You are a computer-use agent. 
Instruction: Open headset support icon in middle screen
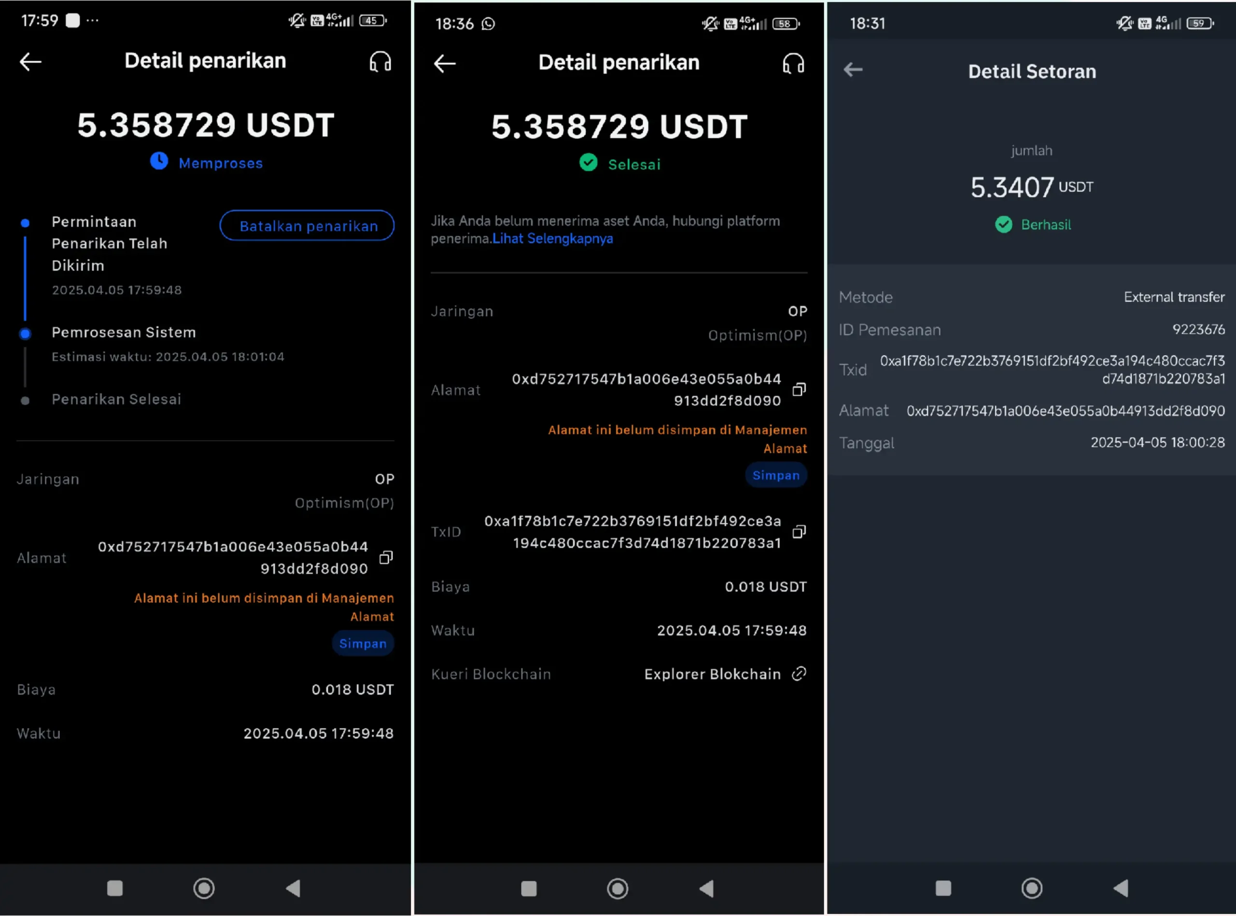coord(793,64)
